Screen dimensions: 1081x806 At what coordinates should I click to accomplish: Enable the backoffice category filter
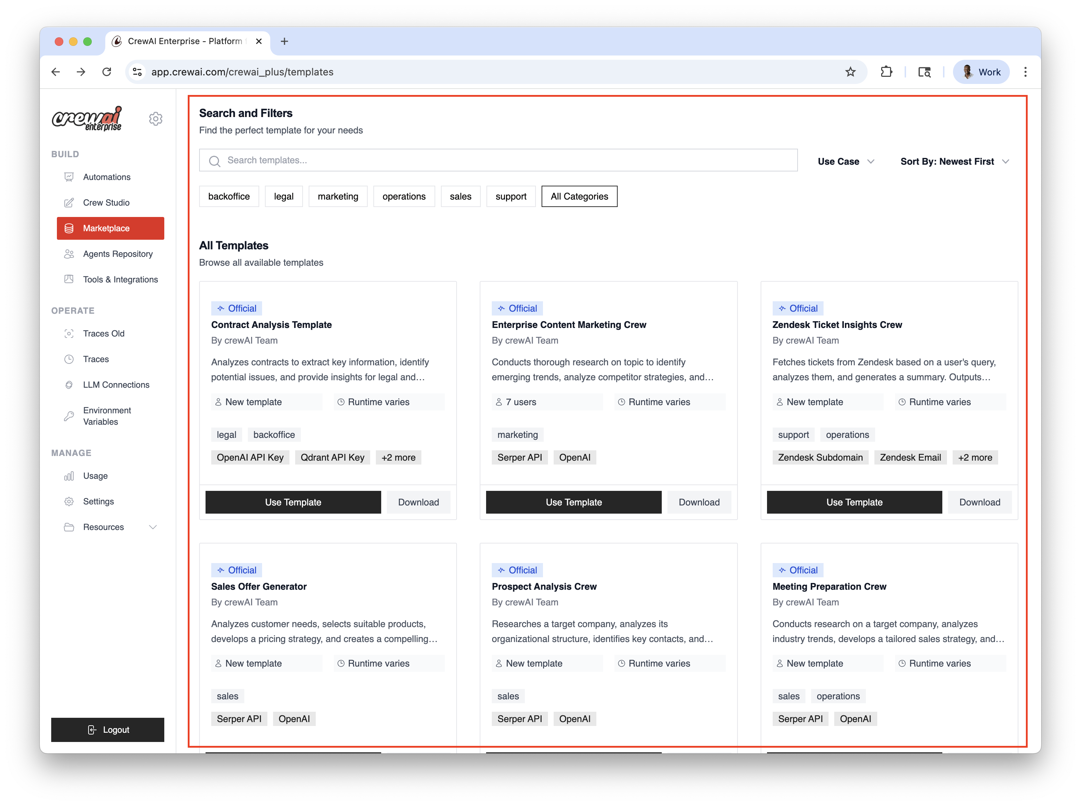pyautogui.click(x=229, y=196)
